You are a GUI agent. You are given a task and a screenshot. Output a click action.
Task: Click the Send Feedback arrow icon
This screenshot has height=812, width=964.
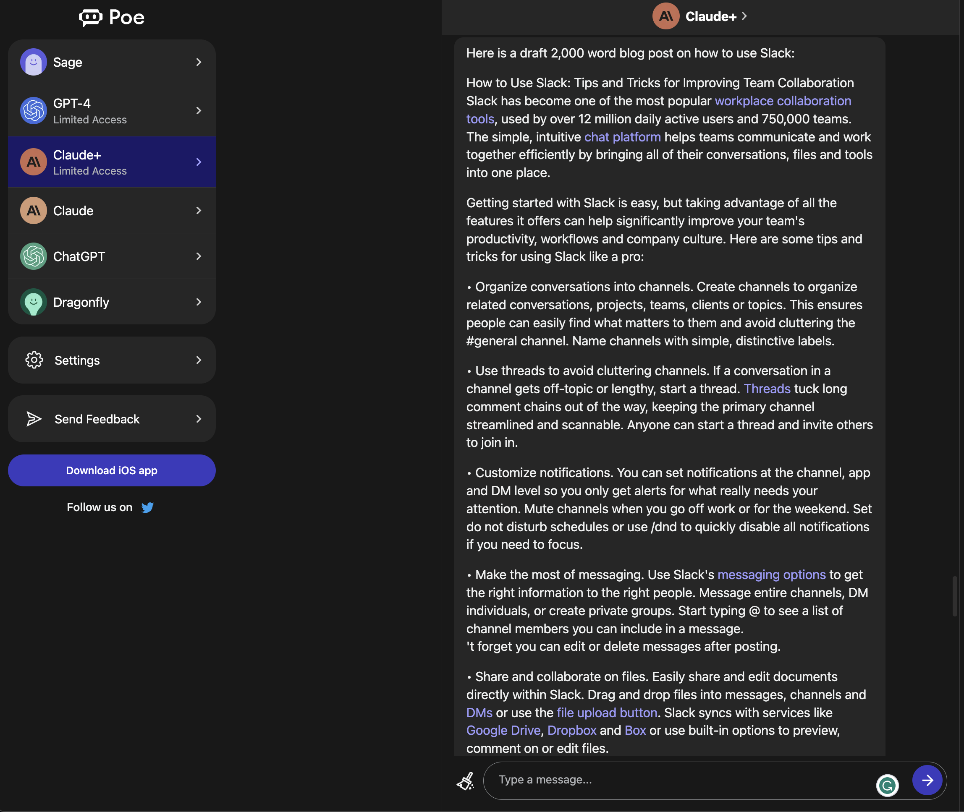pyautogui.click(x=199, y=418)
